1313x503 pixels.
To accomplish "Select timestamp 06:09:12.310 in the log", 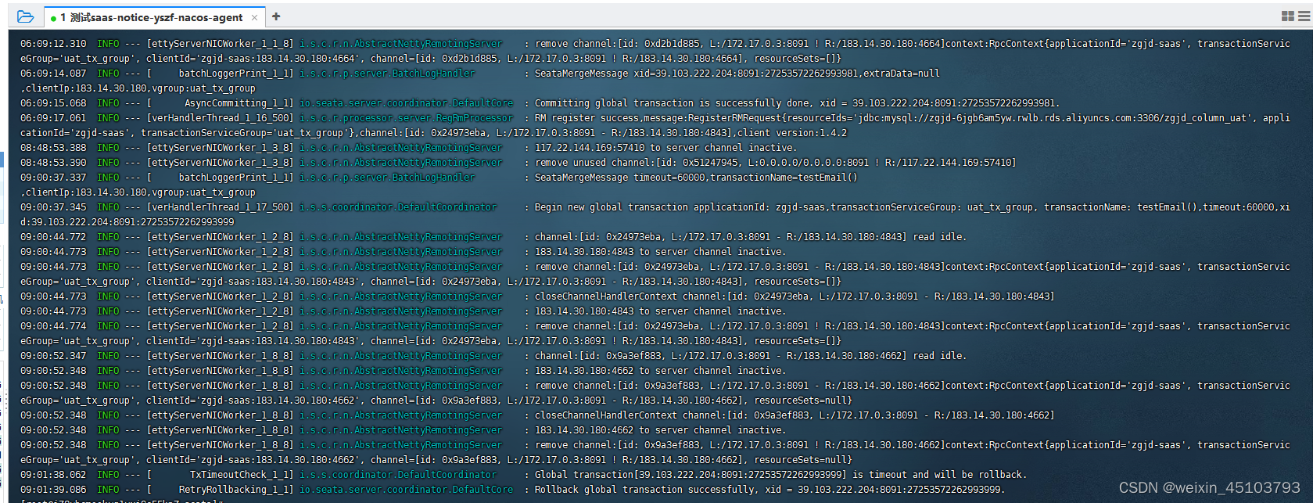I will (x=53, y=44).
